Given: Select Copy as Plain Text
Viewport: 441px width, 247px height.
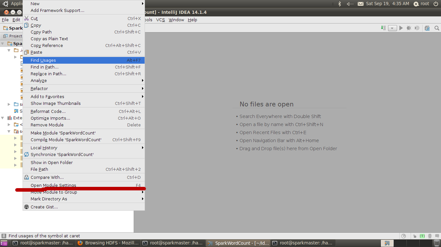Looking at the screenshot, I should pyautogui.click(x=84, y=39).
